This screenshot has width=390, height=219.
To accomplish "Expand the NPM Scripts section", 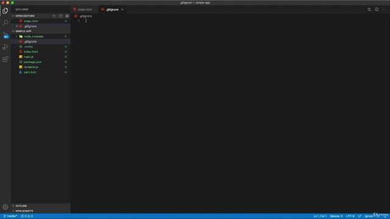I will point(24,211).
